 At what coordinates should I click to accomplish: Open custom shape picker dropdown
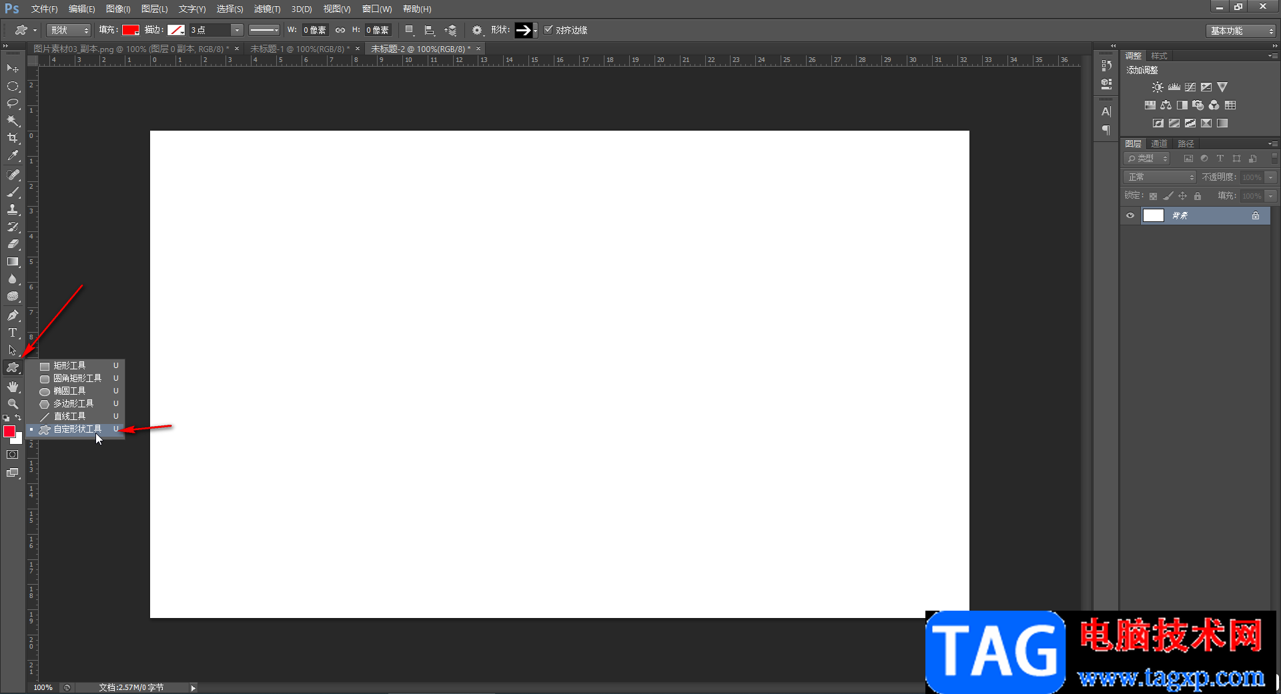click(535, 30)
